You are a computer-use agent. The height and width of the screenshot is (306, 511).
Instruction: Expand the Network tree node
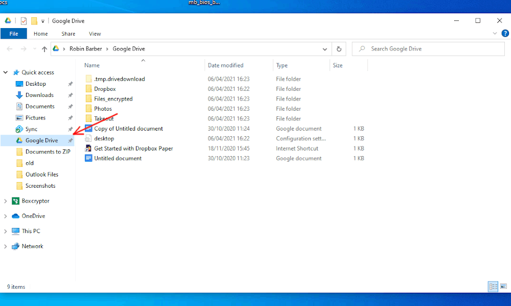[6, 246]
